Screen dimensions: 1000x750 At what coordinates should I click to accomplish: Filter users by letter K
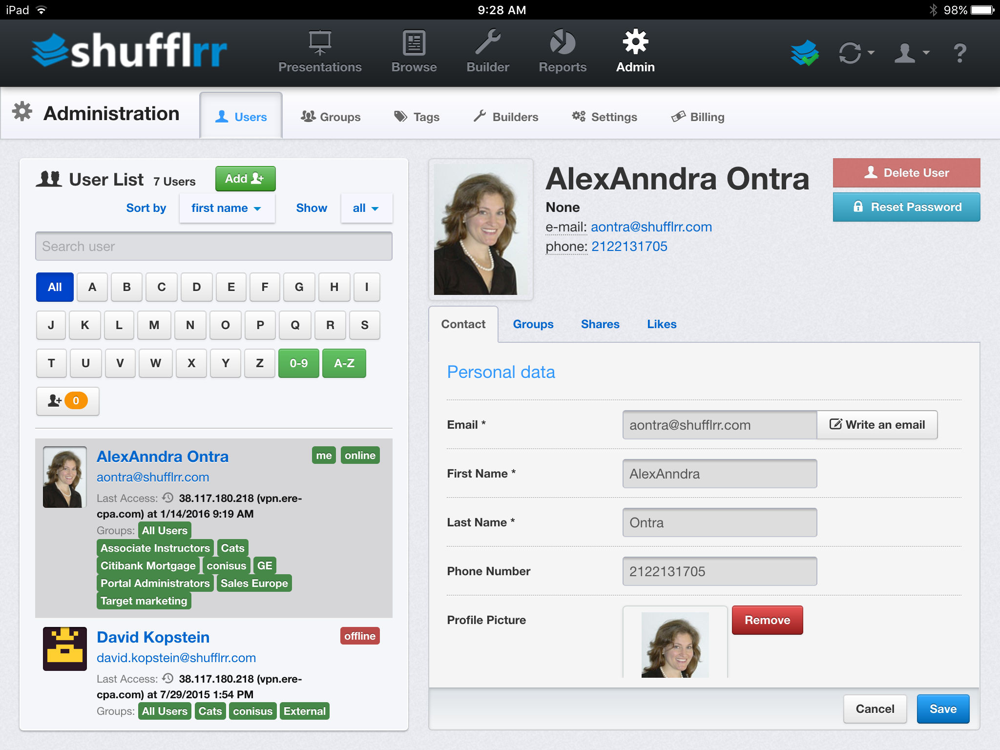click(85, 325)
